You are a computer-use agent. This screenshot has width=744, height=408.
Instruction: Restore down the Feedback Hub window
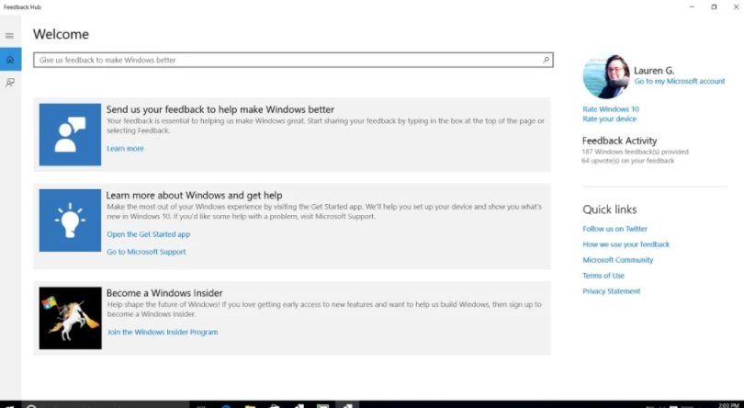tap(714, 6)
